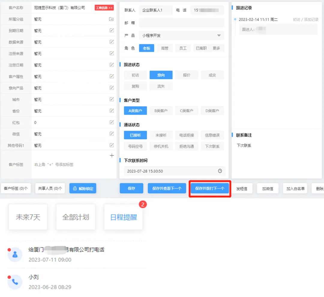Click the edit pencil icon next to 到期日期
Image resolution: width=324 pixels, height=297 pixels.
111,30
